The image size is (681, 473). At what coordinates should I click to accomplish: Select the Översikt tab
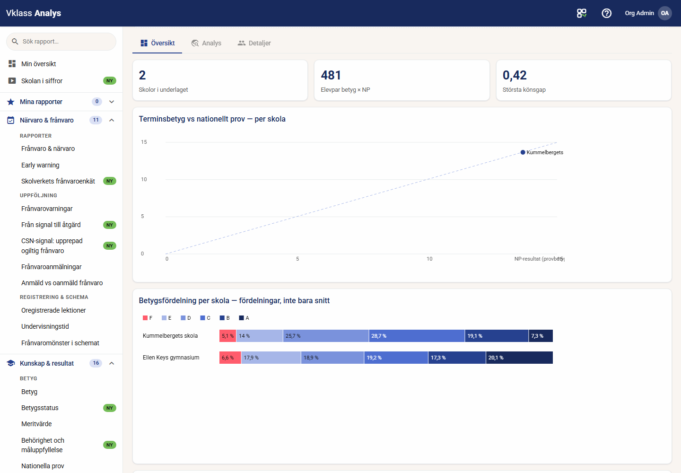pos(157,43)
